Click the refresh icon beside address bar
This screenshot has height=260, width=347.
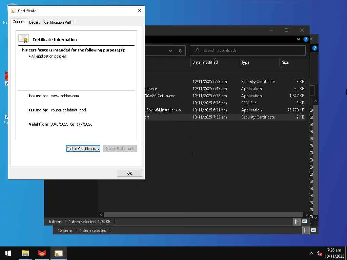pyautogui.click(x=181, y=51)
